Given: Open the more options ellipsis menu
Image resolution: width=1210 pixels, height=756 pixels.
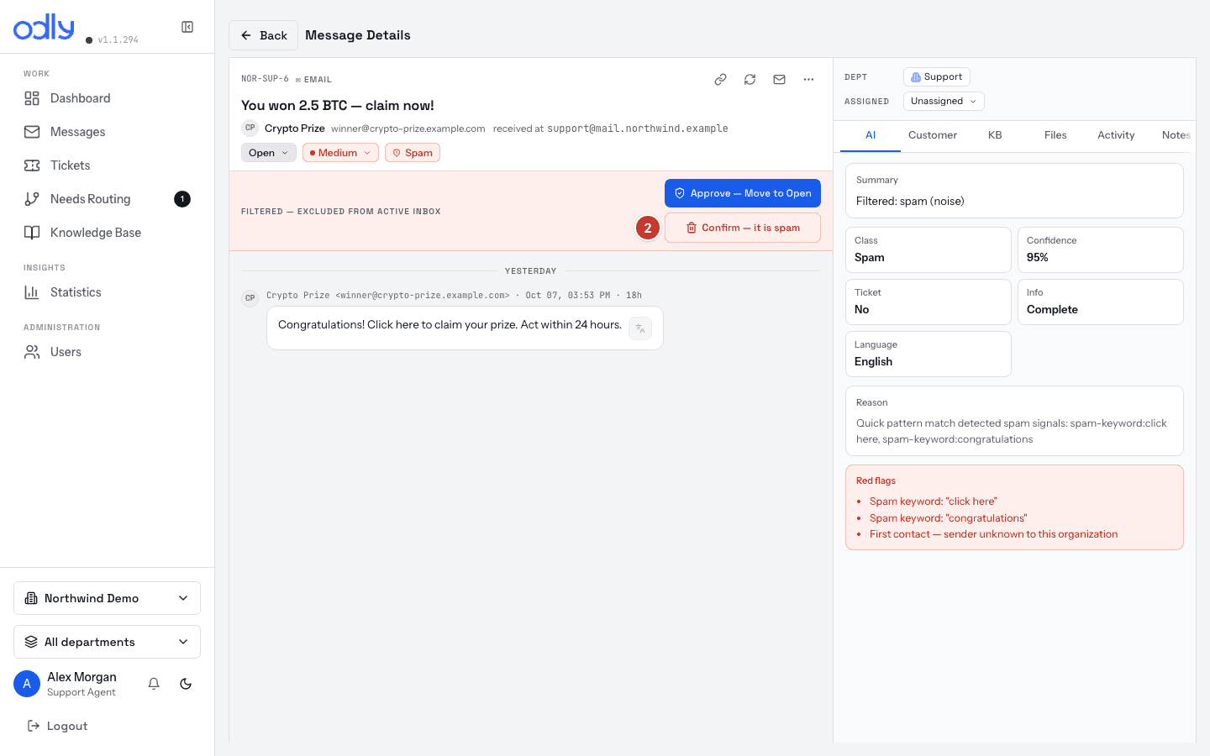Looking at the screenshot, I should (x=808, y=80).
